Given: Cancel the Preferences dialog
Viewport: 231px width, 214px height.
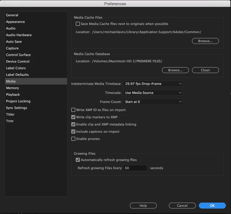Looking at the screenshot, I should [x=182, y=206].
